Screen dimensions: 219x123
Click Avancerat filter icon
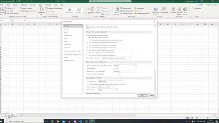click(102, 14)
